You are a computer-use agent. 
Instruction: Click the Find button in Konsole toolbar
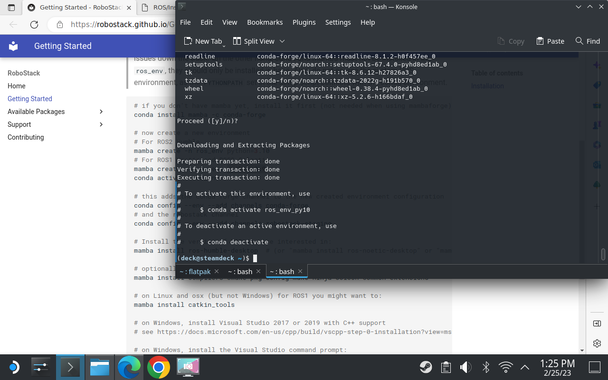click(x=588, y=41)
